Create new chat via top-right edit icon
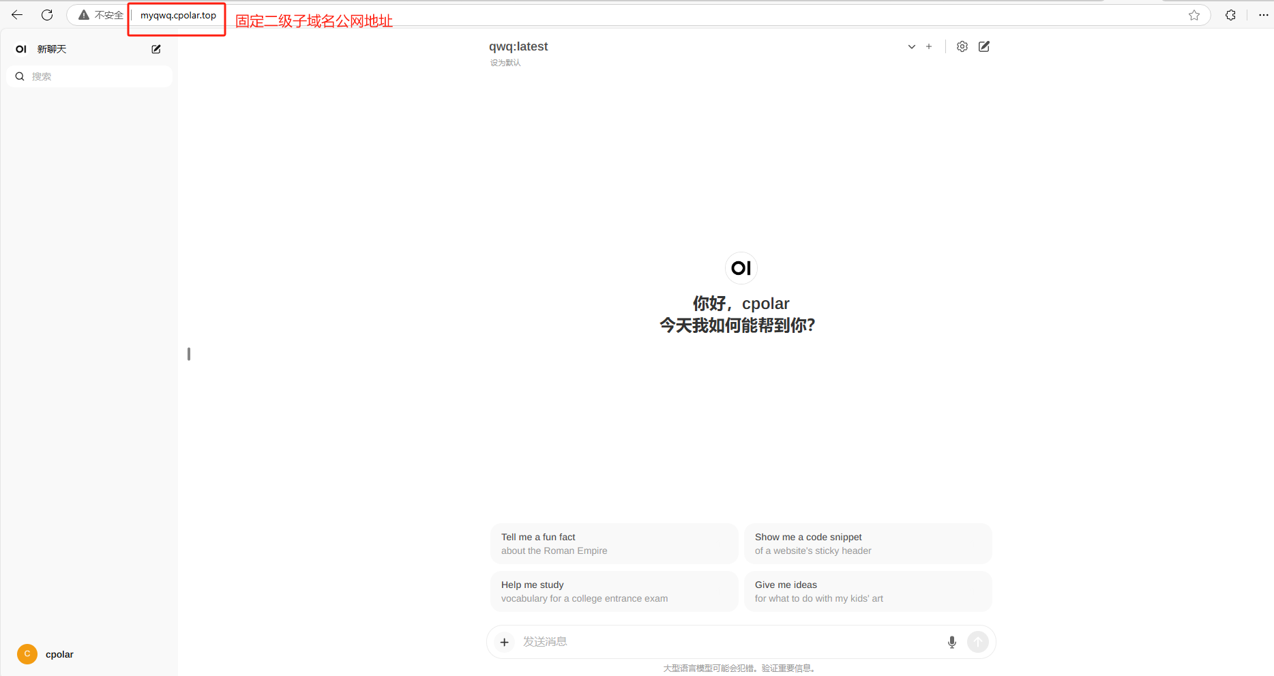The height and width of the screenshot is (676, 1274). [x=984, y=46]
